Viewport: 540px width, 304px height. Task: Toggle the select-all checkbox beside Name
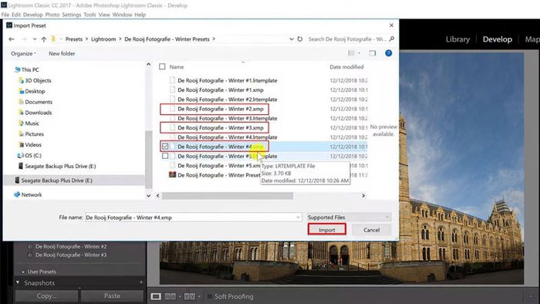tap(162, 67)
